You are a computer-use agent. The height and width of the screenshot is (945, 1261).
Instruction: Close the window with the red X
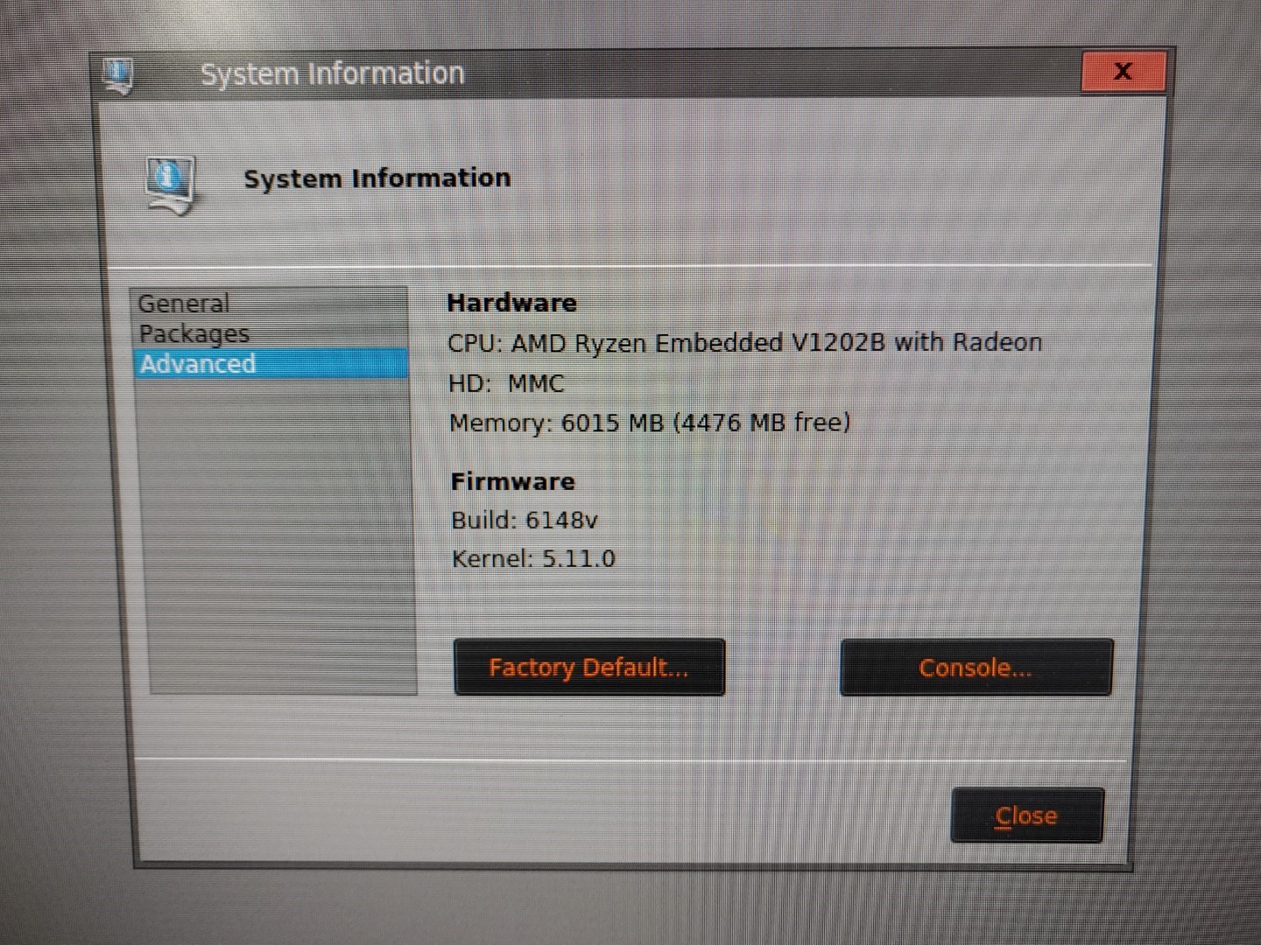[1124, 72]
